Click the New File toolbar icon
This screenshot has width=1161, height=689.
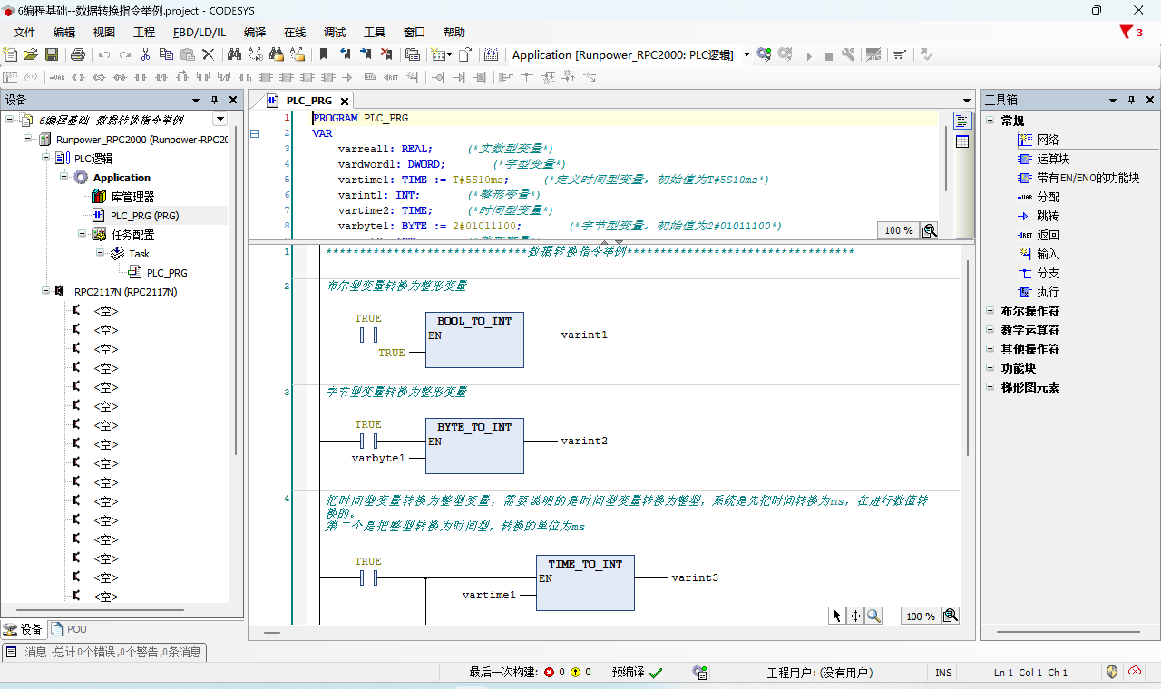point(10,55)
